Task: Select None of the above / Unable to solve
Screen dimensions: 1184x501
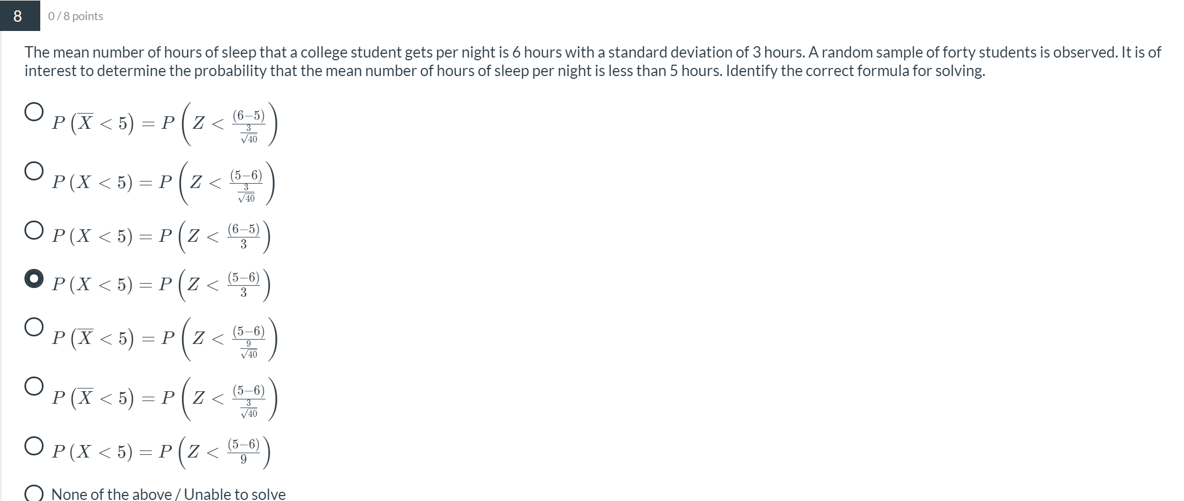Action: click(x=33, y=492)
